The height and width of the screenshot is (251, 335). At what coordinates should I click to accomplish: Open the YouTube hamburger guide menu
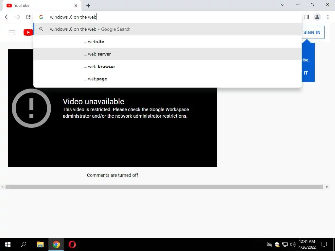12,32
